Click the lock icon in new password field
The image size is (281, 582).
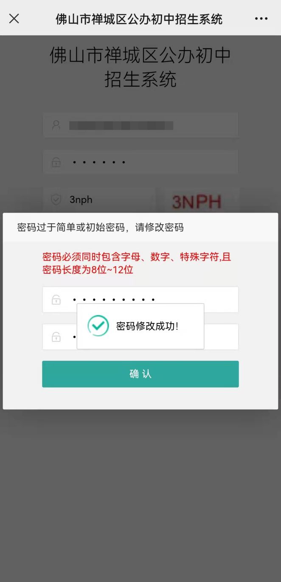coord(56,300)
